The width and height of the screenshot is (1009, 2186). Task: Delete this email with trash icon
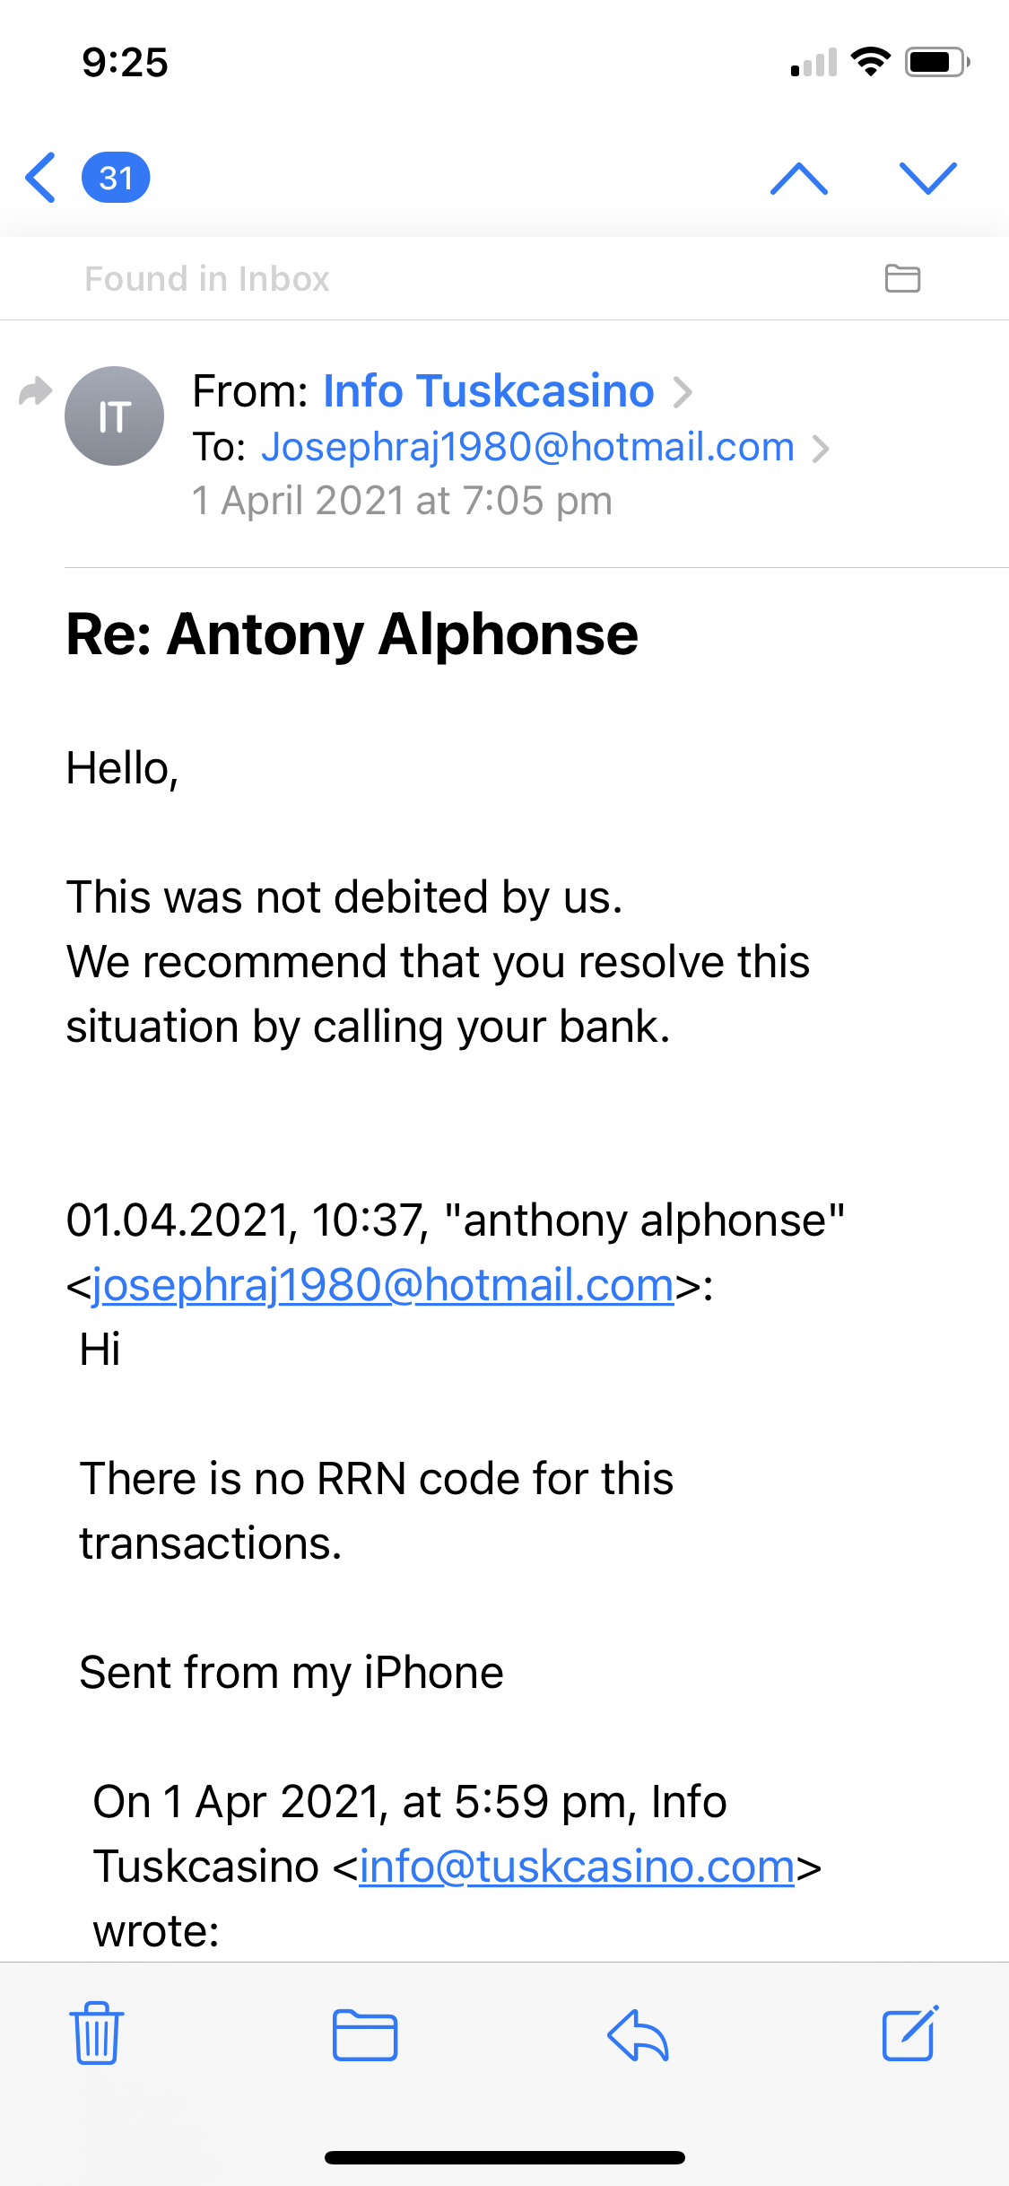coord(97,2033)
